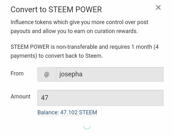
Task: Click the "Amount" field label
Action: [x=20, y=96]
